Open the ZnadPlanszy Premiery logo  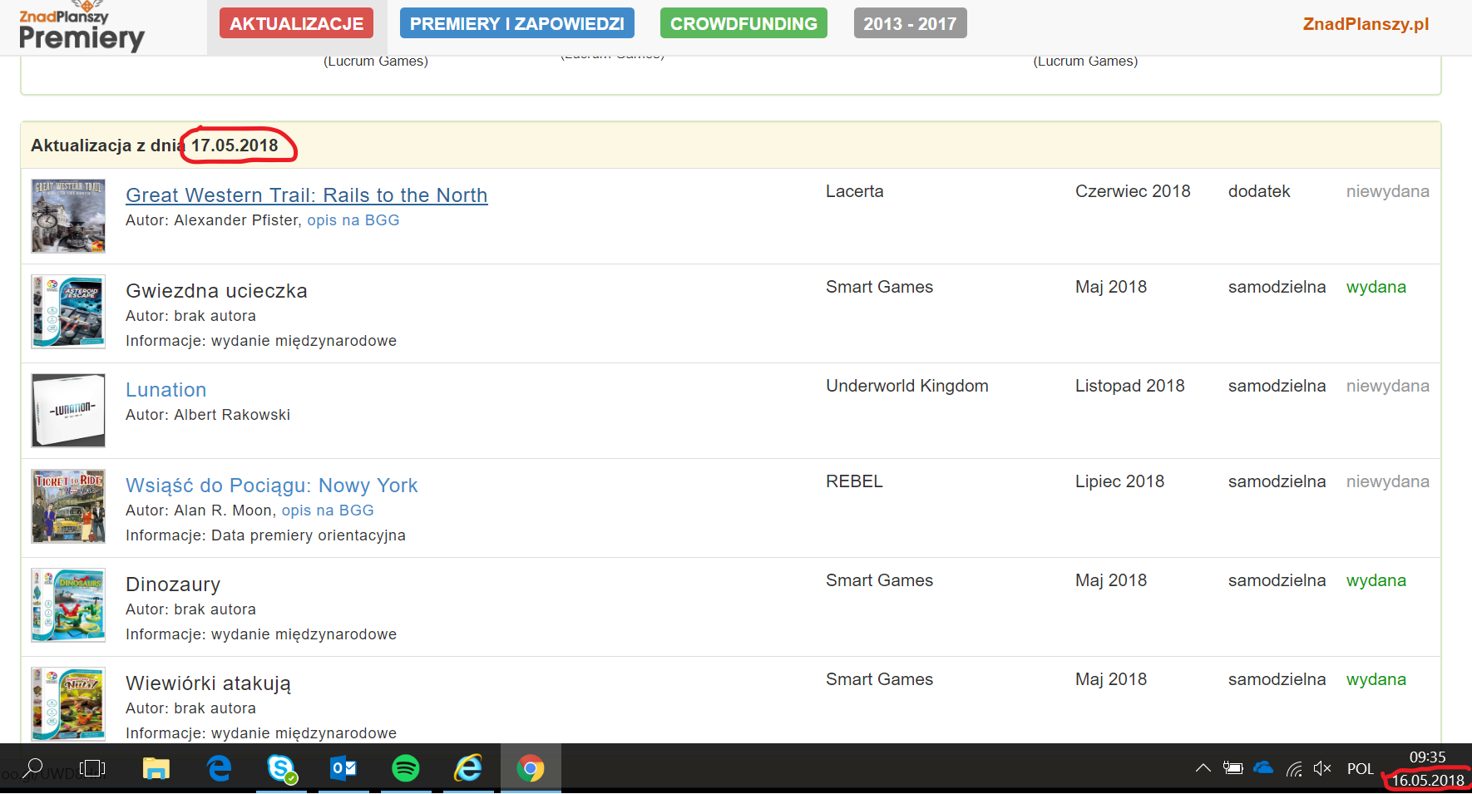[82, 27]
